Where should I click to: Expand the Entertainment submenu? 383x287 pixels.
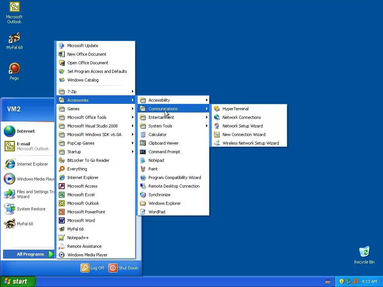tap(174, 117)
